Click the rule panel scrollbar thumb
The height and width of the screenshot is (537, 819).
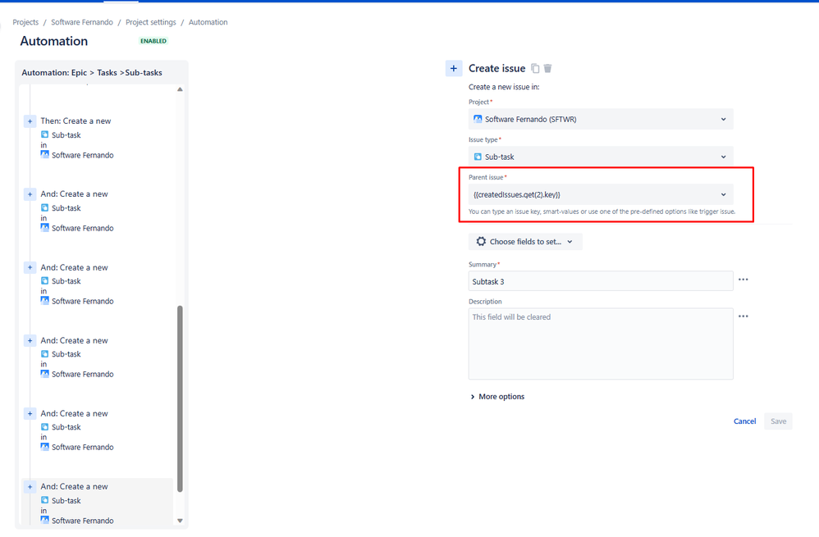[x=180, y=398]
